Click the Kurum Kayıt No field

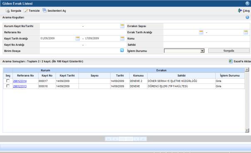click(61, 26)
